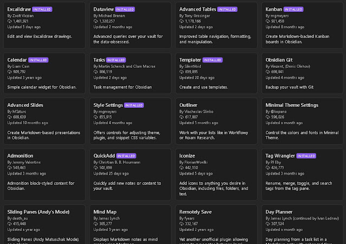Click the download icon on Mind Map card

(x=95, y=223)
